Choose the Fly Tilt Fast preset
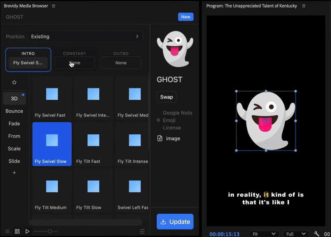Viewport: 331px width, 237px height. coord(93,144)
